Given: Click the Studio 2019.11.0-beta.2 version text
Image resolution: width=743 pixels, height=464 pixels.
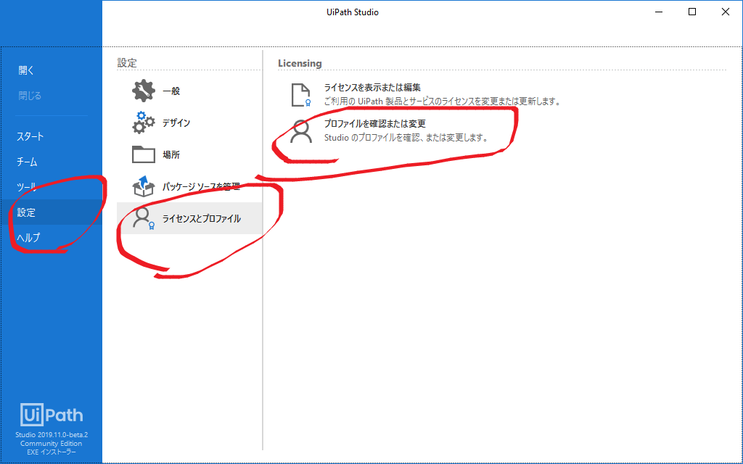Looking at the screenshot, I should point(52,435).
